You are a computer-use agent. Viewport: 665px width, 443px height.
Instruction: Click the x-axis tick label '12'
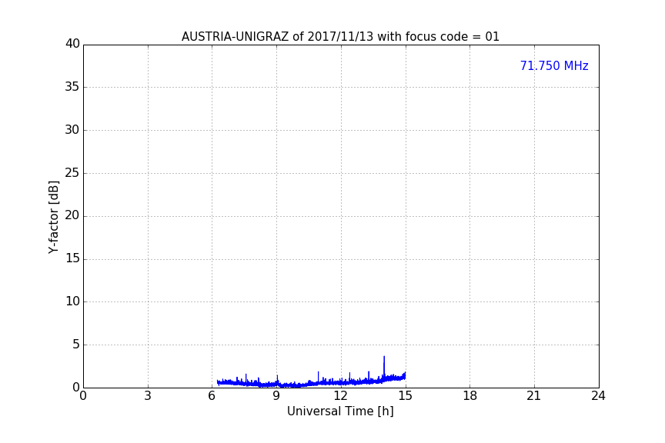pos(341,396)
